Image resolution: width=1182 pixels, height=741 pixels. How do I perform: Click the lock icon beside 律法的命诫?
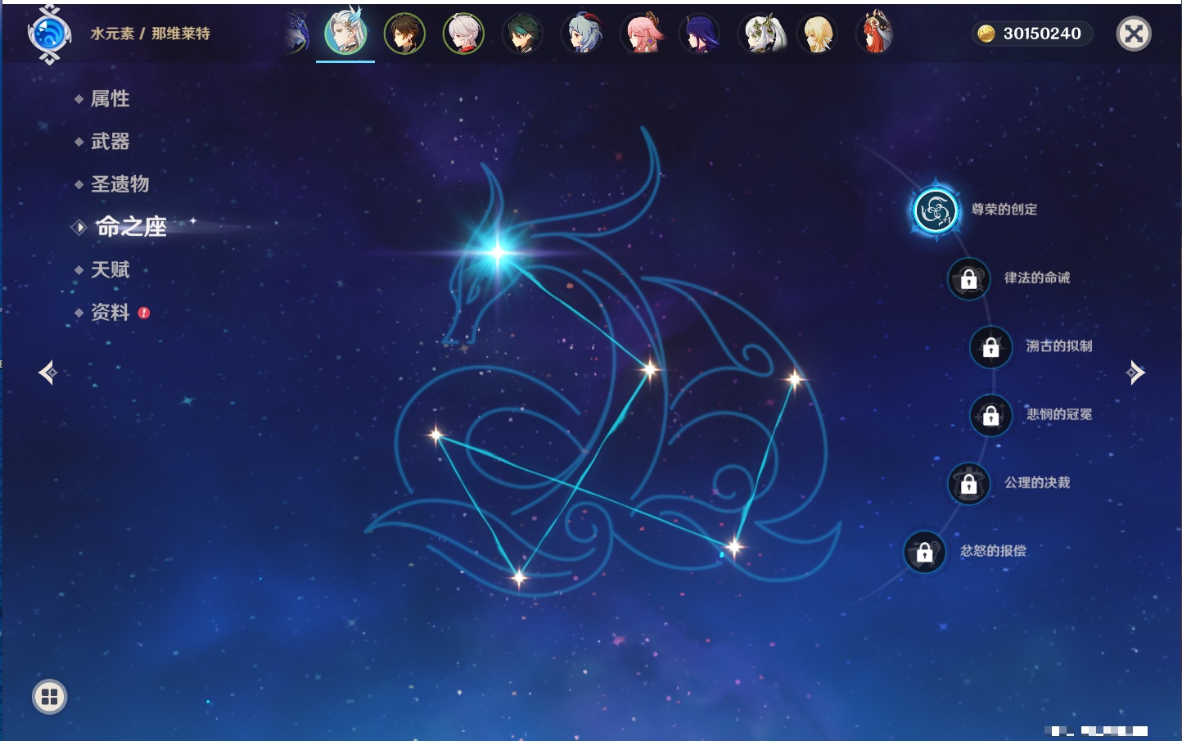(x=969, y=279)
